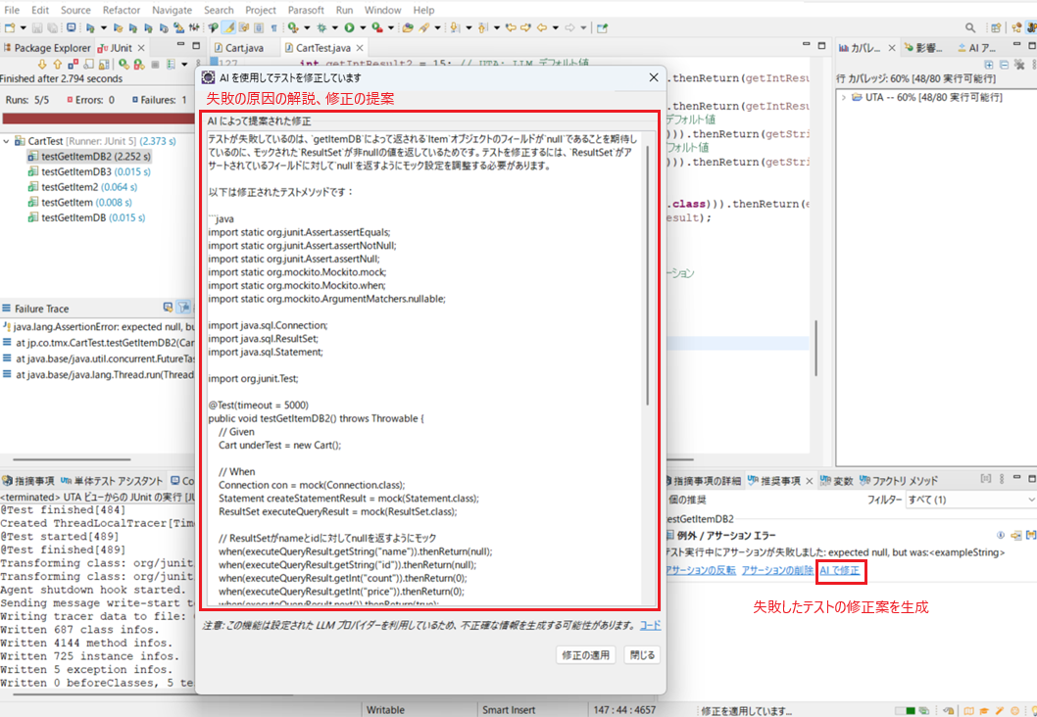
Task: Click JUnit Stop test run icon
Action: click(156, 64)
